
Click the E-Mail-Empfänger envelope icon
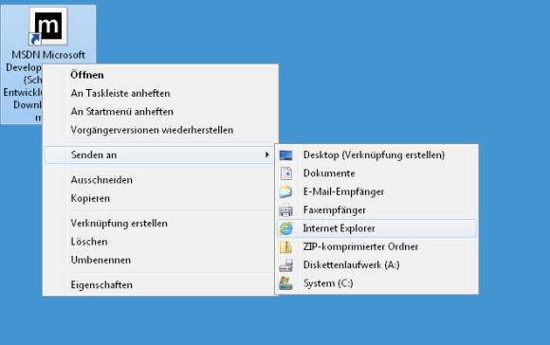[285, 191]
